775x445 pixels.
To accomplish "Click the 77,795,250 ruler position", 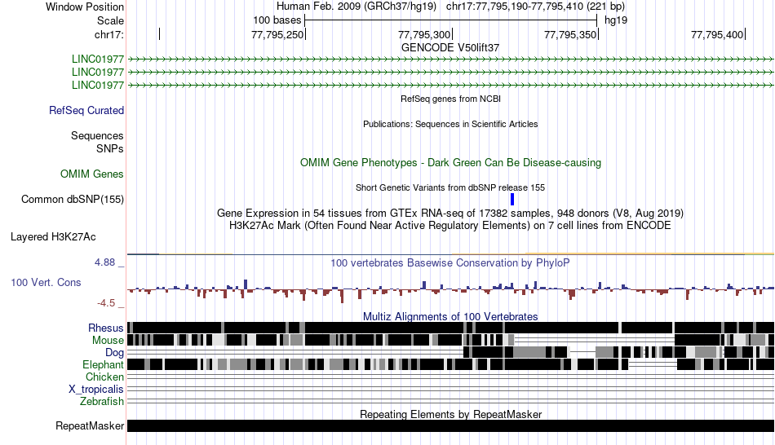I will coord(277,34).
